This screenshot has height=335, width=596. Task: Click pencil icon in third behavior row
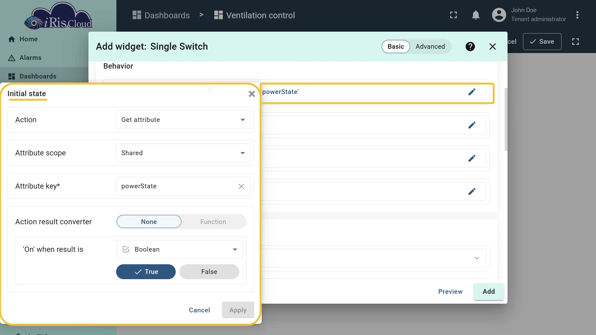[472, 158]
